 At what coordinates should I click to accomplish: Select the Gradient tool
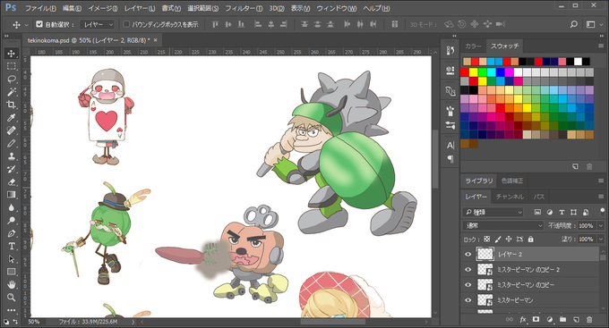click(x=12, y=194)
